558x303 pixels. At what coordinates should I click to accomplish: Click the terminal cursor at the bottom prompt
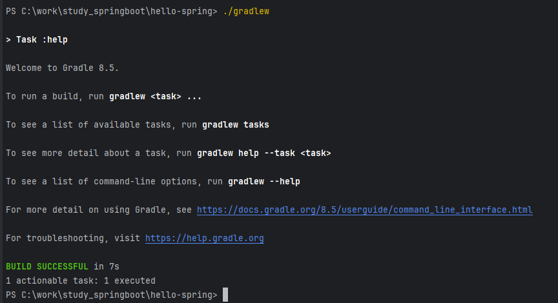[x=225, y=295]
